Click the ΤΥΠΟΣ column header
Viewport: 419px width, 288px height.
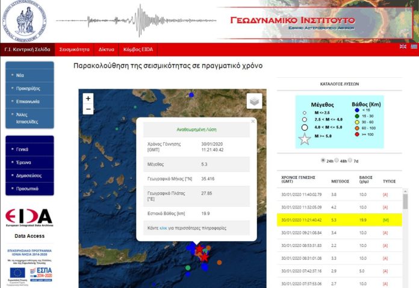[389, 181]
